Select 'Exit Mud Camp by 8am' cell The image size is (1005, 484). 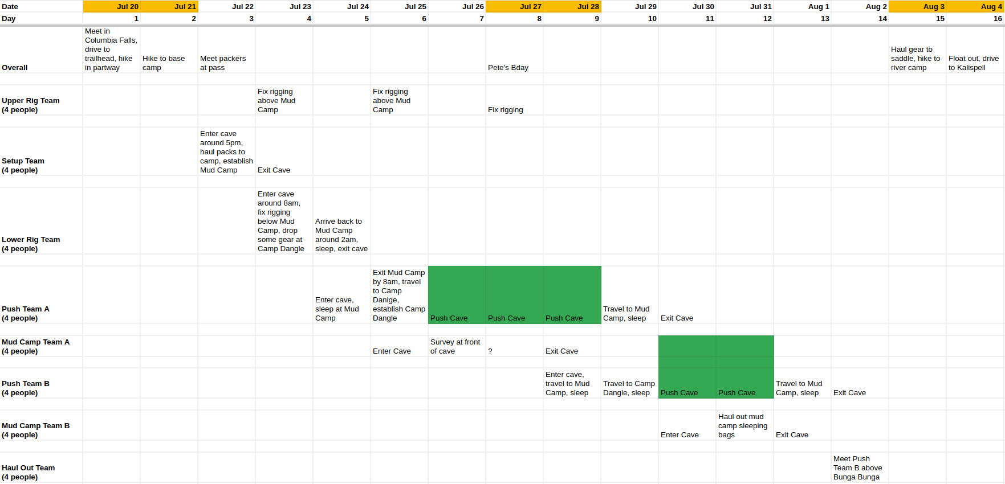tap(400, 295)
